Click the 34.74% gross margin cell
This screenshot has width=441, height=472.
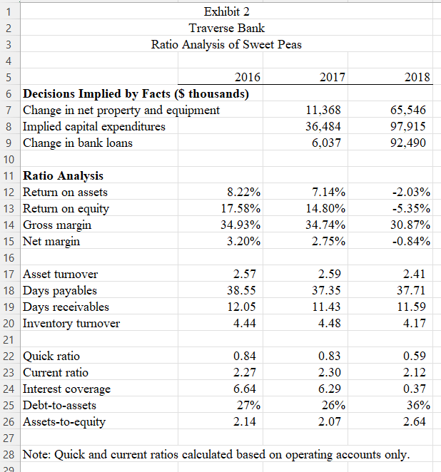[x=305, y=225]
